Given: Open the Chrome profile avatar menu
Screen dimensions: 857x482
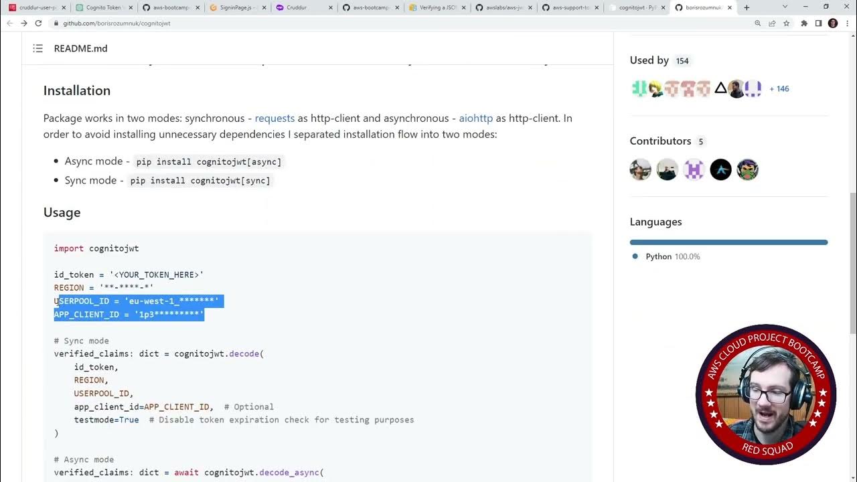Looking at the screenshot, I should point(833,23).
